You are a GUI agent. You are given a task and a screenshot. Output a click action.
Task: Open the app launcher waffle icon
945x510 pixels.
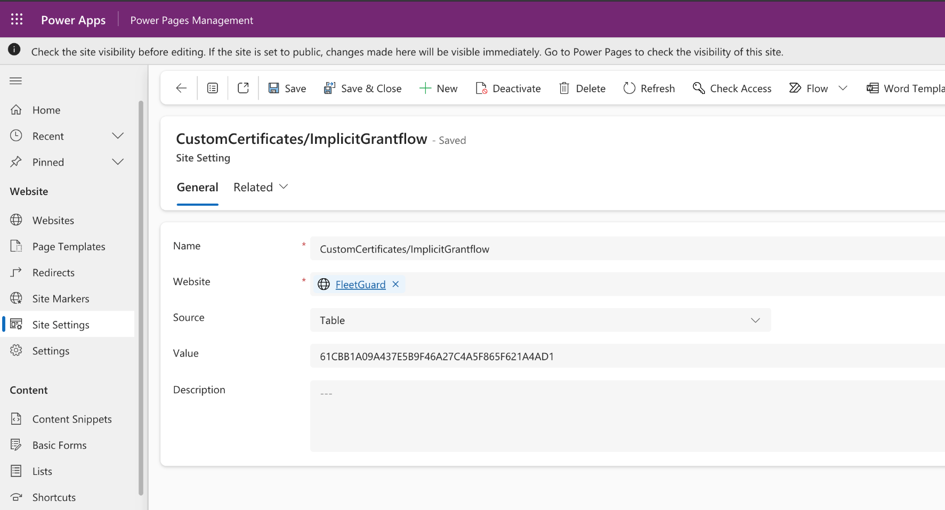point(17,19)
